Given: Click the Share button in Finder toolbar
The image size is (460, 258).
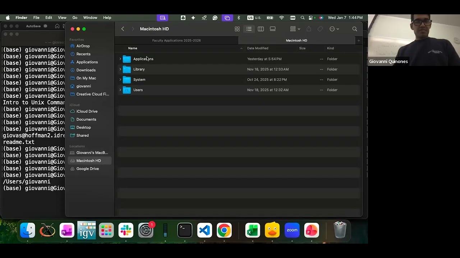Looking at the screenshot, I should (309, 29).
